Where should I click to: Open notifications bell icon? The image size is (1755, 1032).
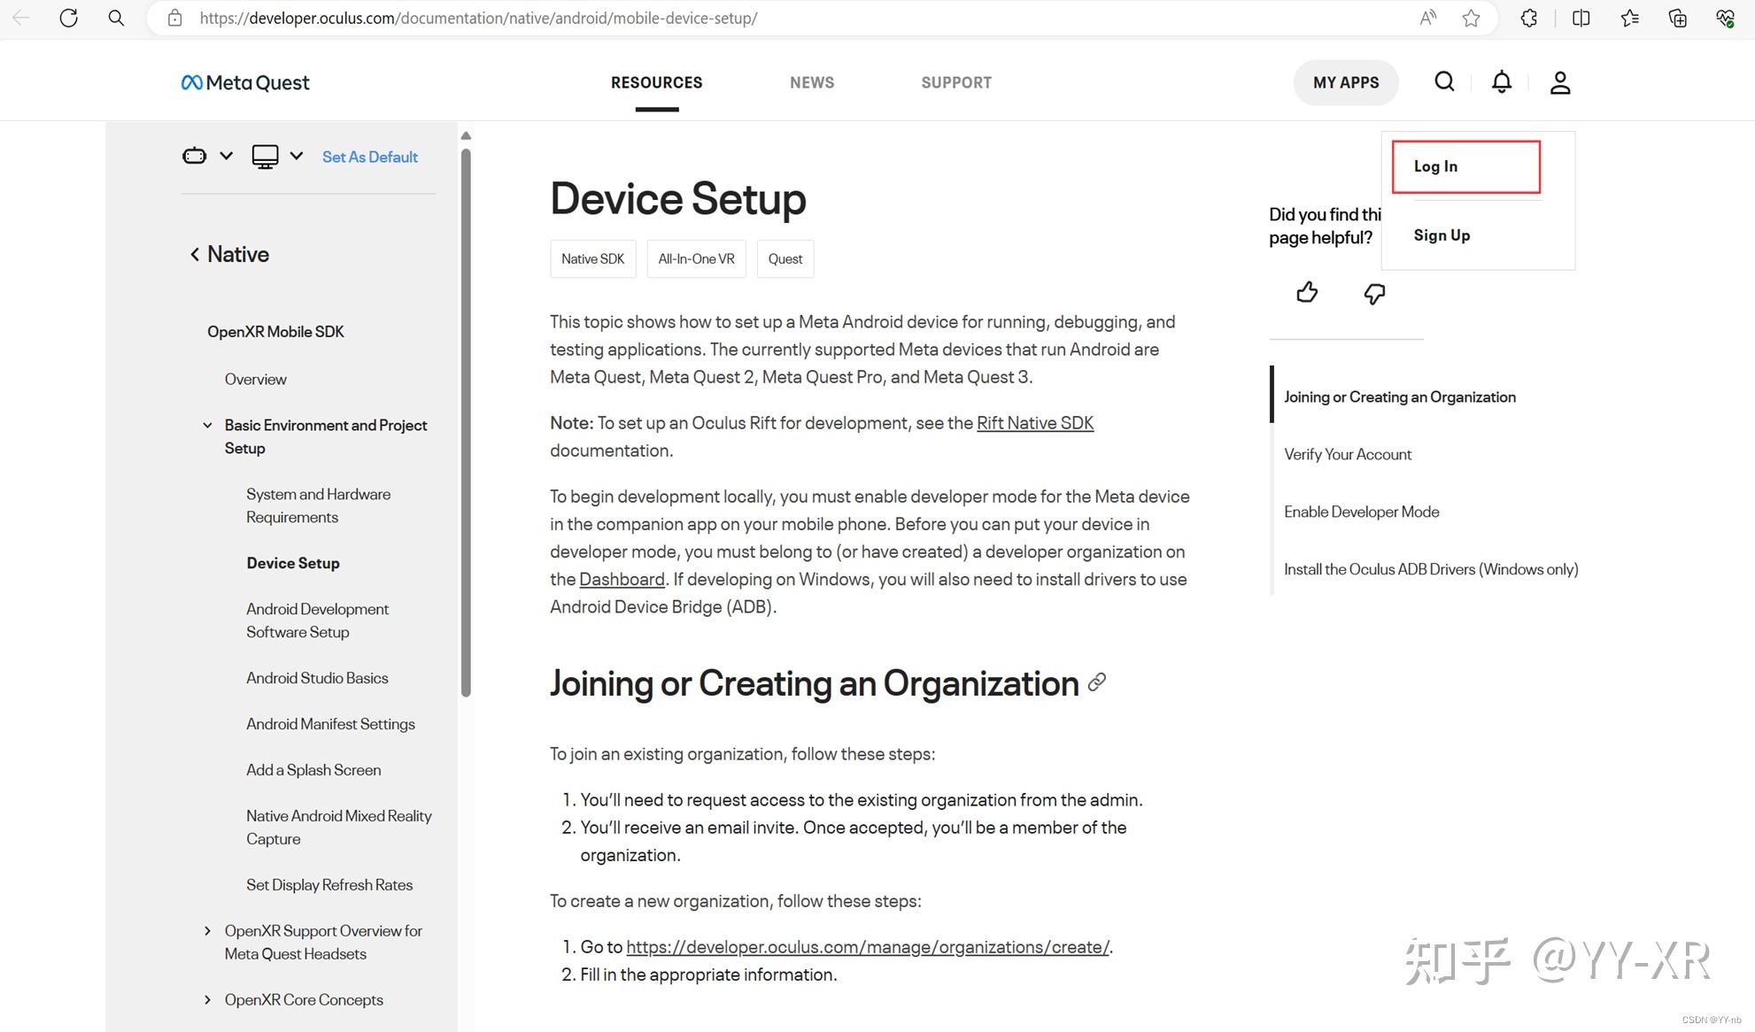pos(1502,82)
